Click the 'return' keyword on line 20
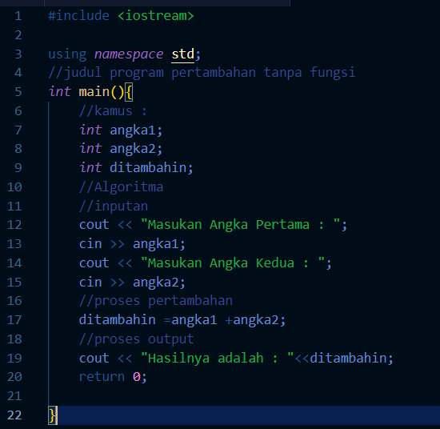The height and width of the screenshot is (429, 440). pos(102,377)
